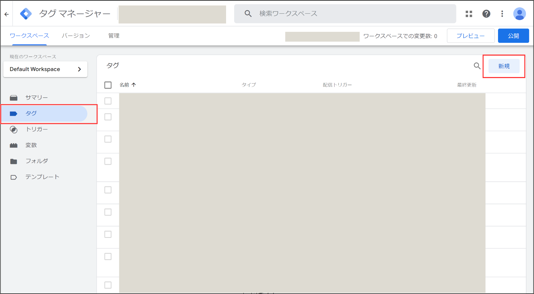Click the タグ マネージャー title text
The height and width of the screenshot is (294, 534).
(x=75, y=14)
